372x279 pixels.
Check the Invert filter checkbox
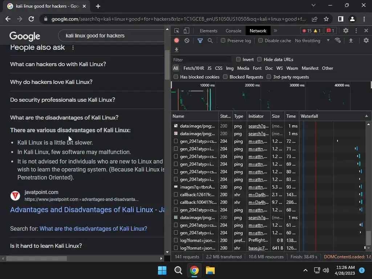(x=238, y=59)
